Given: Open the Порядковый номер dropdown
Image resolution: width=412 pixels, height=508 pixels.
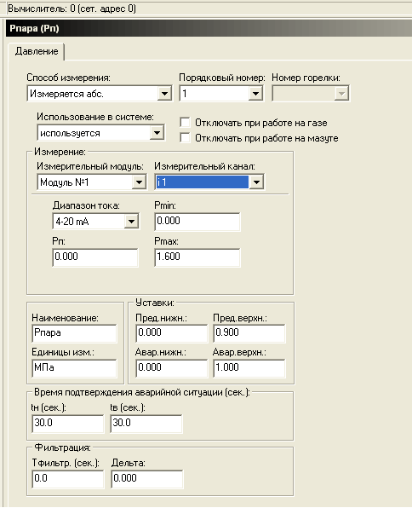Looking at the screenshot, I should [255, 94].
